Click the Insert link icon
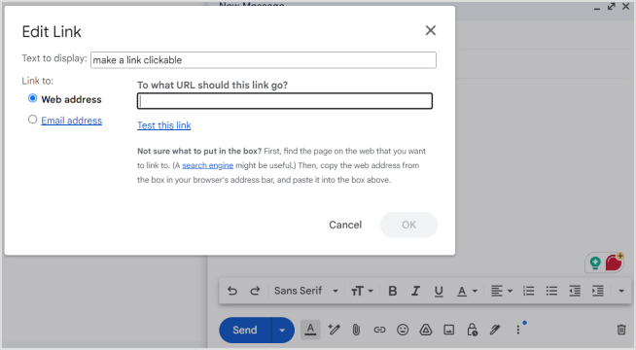This screenshot has width=636, height=350. tap(379, 330)
